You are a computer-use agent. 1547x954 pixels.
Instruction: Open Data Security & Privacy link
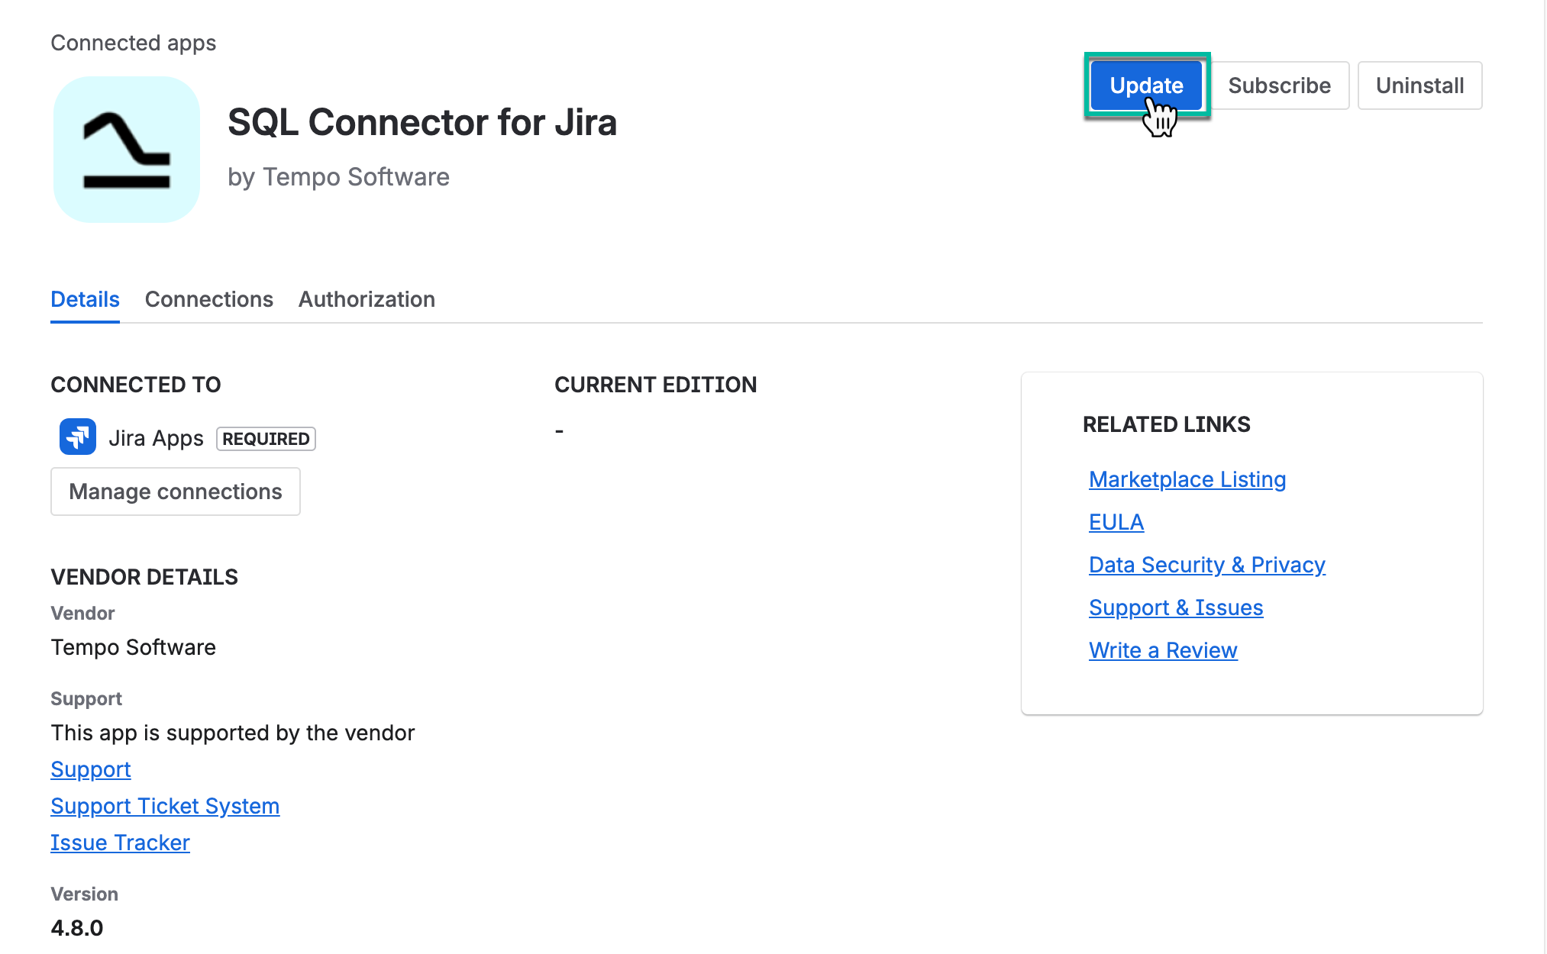pyautogui.click(x=1207, y=565)
